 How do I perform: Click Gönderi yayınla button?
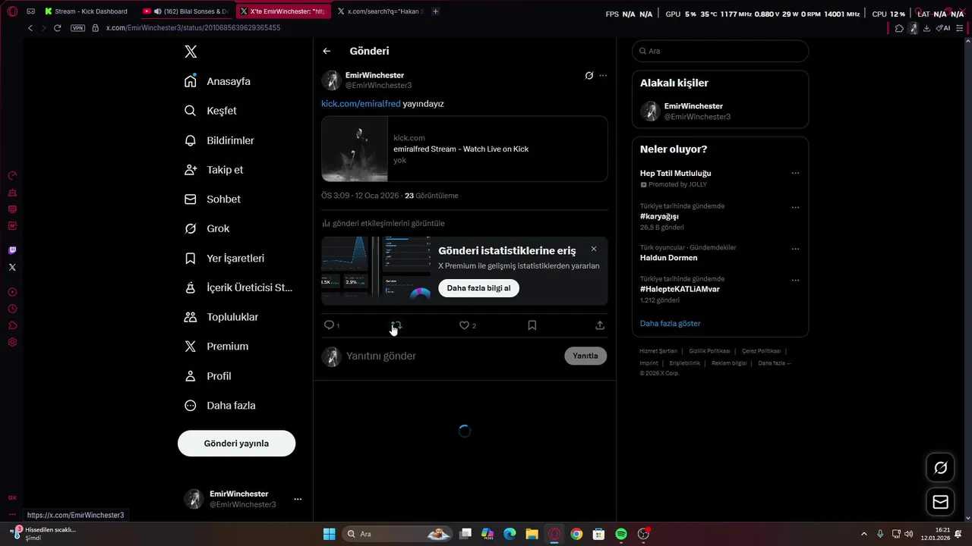(x=236, y=444)
